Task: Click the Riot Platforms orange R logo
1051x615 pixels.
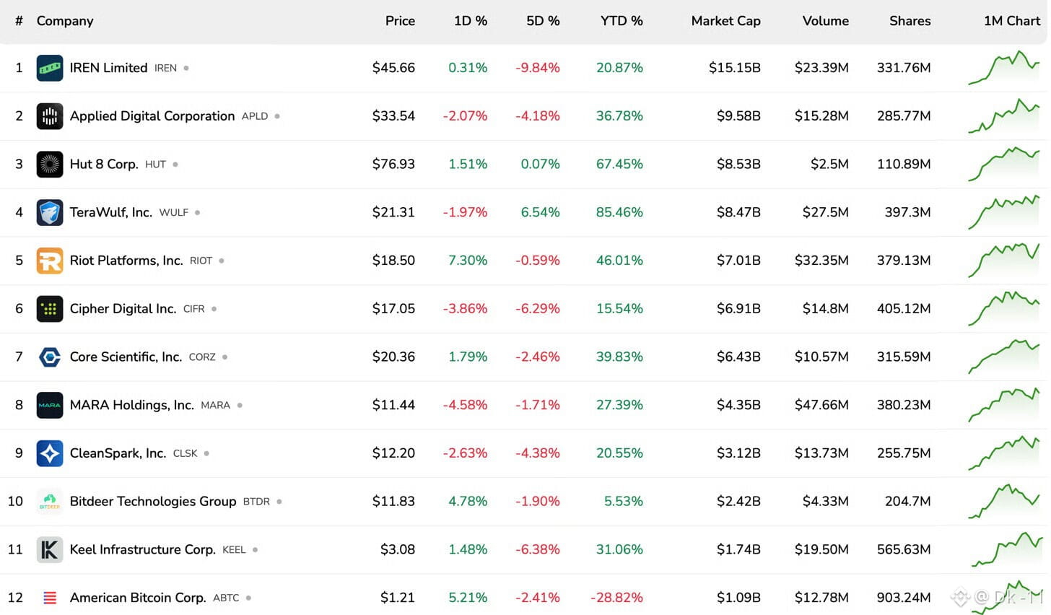Action: (50, 261)
